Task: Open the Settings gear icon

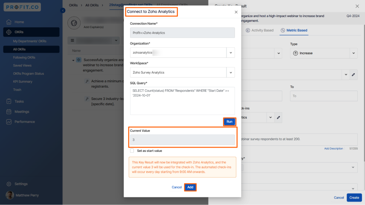Action: [9, 184]
